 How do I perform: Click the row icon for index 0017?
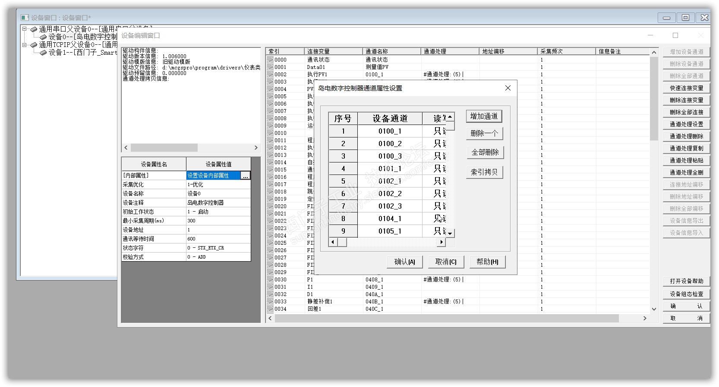click(270, 184)
